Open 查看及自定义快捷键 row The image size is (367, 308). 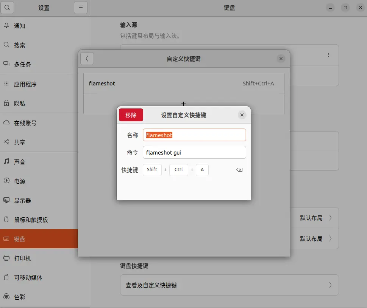[x=230, y=285]
